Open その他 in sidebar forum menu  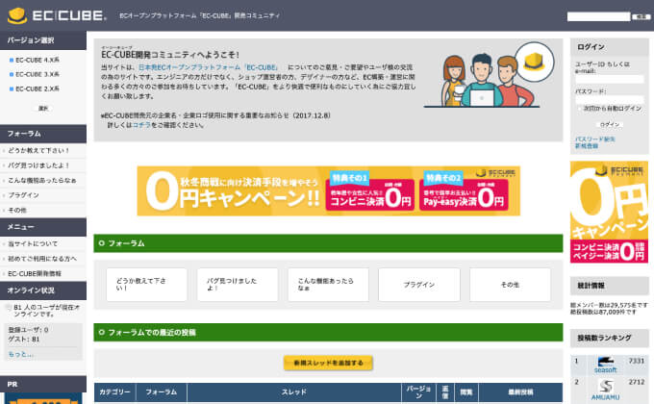(43, 211)
